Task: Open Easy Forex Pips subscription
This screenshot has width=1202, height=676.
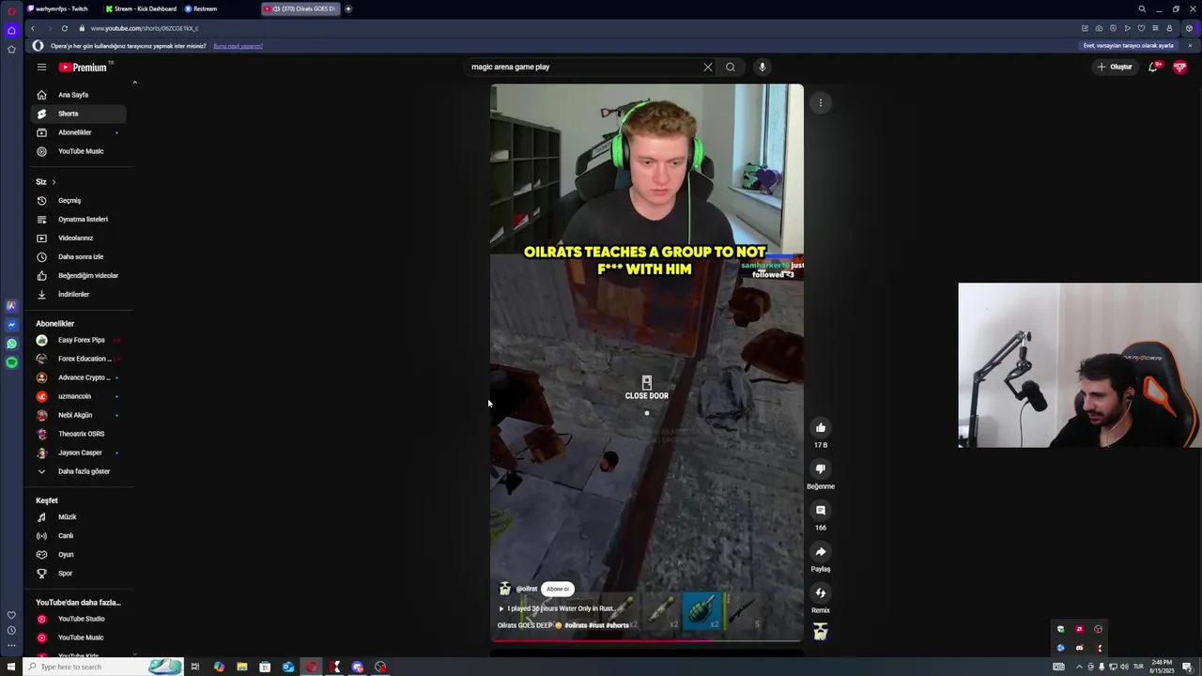Action: click(79, 340)
